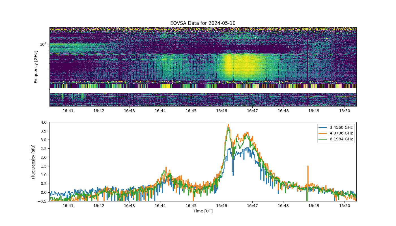Select the 3.4560 GHz legend label
396x226 pixels.
click(342, 127)
